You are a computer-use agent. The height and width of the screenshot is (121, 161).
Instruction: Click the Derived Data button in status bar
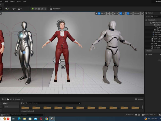(x=149, y=115)
